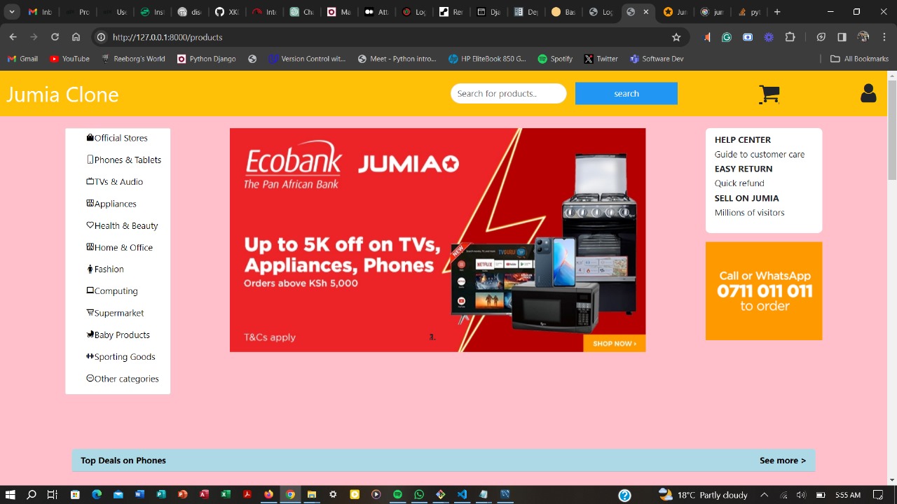Screen dimensions: 897x504
Task: Close the current active browser tab
Action: (x=646, y=12)
